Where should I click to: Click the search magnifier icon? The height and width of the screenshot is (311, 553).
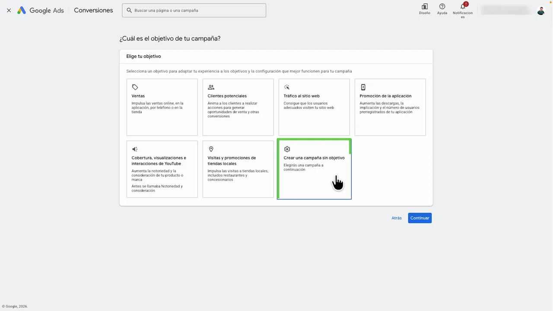[129, 10]
